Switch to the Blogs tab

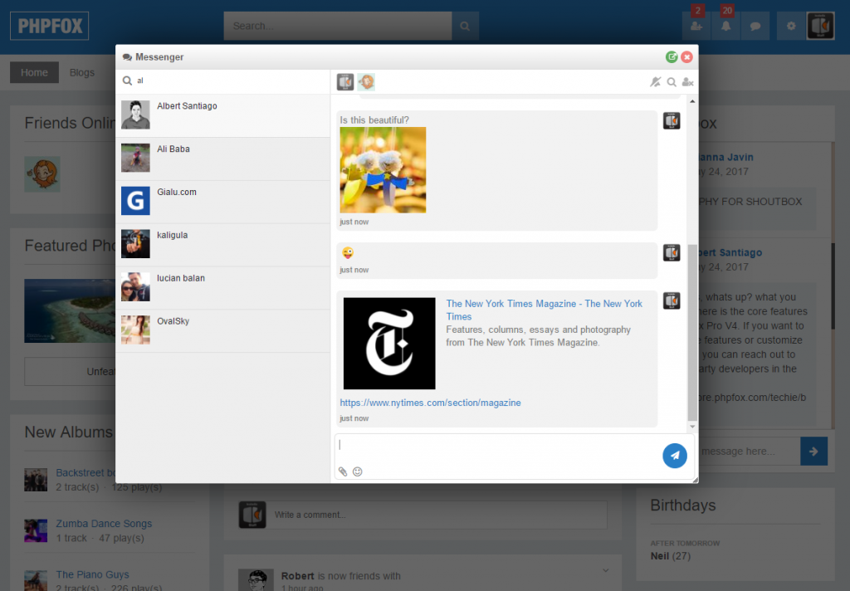(81, 72)
